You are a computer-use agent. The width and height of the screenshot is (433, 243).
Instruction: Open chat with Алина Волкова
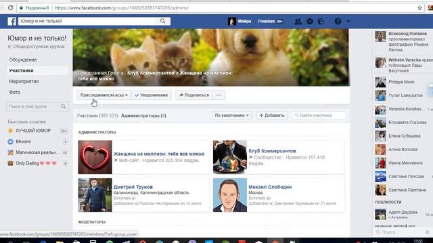tap(403, 149)
